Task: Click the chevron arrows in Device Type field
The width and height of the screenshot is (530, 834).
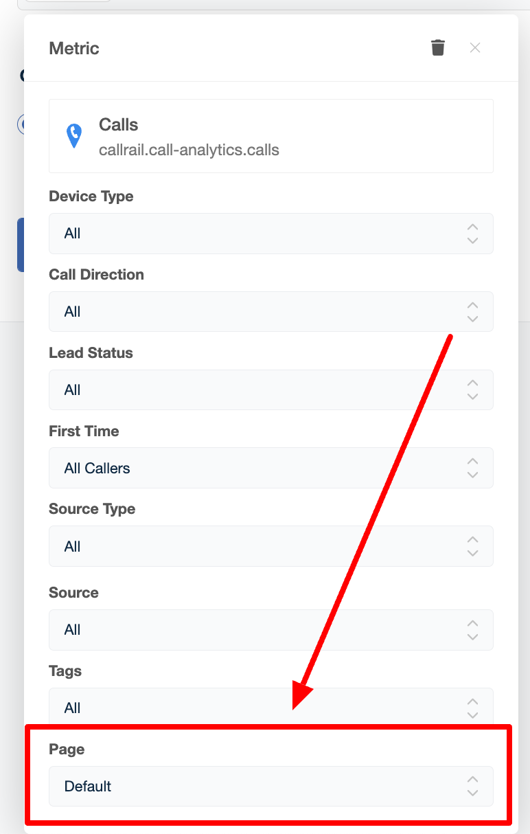Action: (x=472, y=234)
